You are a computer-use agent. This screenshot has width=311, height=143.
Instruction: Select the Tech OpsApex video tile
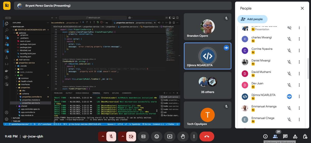[208, 115]
